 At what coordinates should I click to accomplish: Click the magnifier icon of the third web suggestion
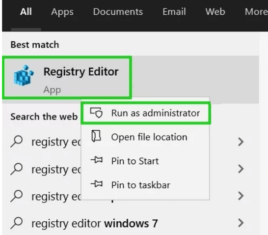tap(17, 196)
